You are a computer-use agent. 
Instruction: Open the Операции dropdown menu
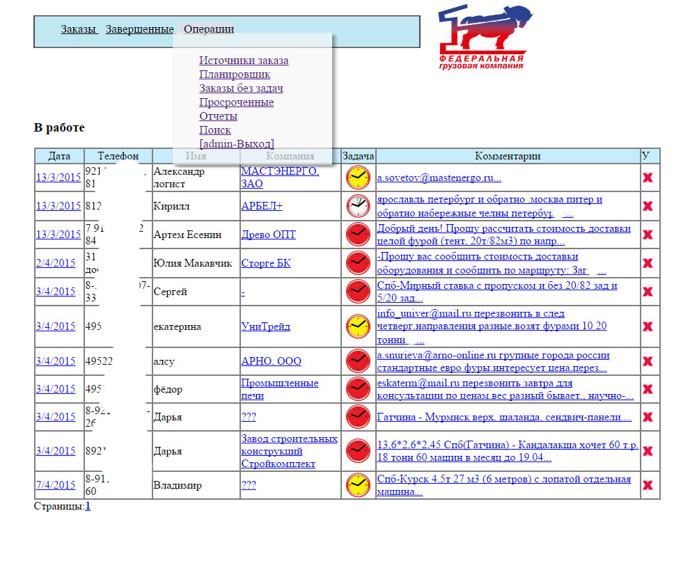[x=209, y=29]
